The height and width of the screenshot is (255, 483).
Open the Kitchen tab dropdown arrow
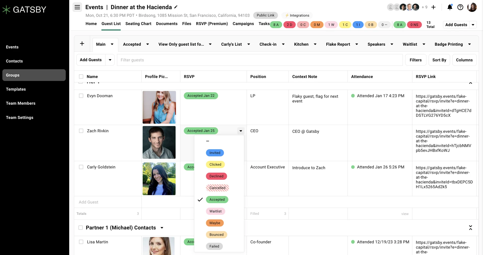coord(315,44)
